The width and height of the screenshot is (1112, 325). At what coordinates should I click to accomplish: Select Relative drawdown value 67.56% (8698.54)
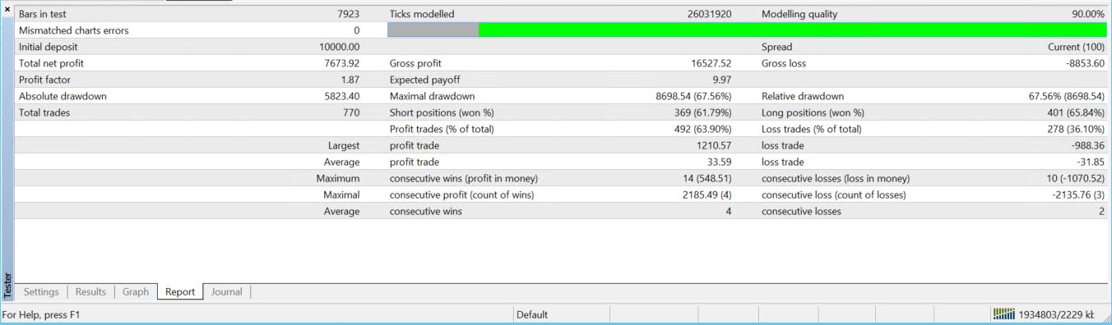[x=1067, y=96]
